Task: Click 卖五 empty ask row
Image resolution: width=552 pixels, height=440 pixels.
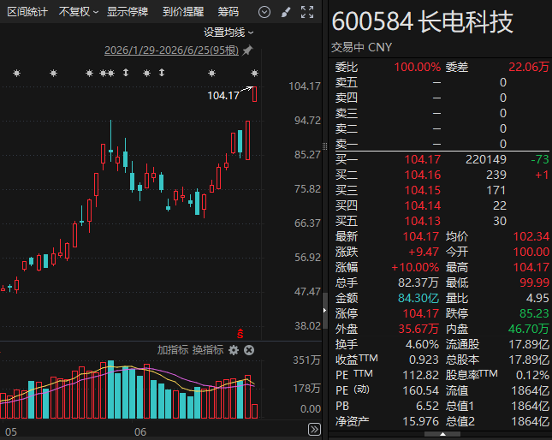Action: tap(442, 82)
